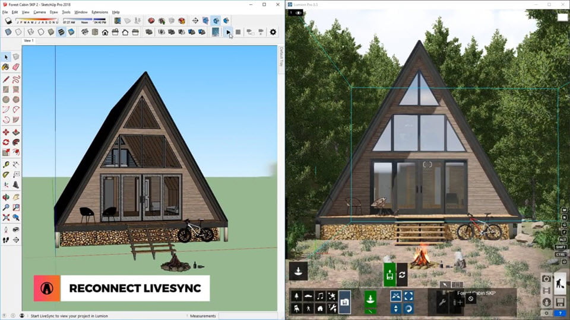Toggle Lumion layer visibility eye

click(299, 12)
